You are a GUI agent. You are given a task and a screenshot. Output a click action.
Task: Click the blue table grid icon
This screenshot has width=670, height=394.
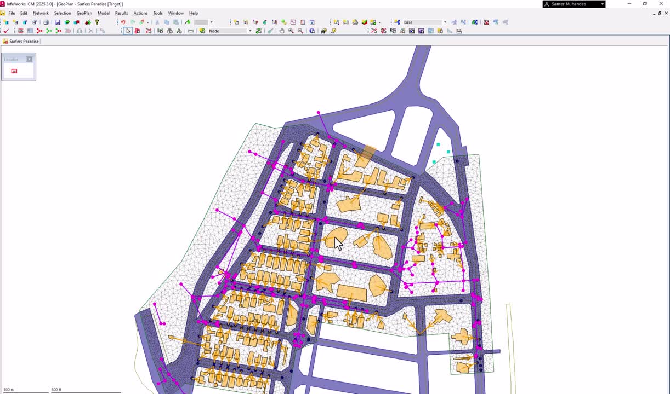[x=30, y=31]
